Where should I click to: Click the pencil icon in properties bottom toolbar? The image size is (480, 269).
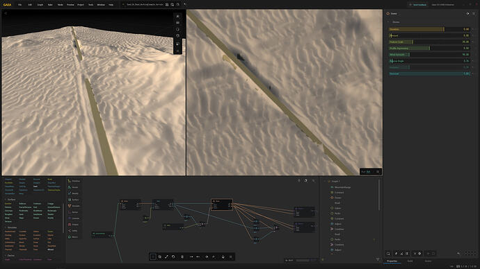[396, 254]
